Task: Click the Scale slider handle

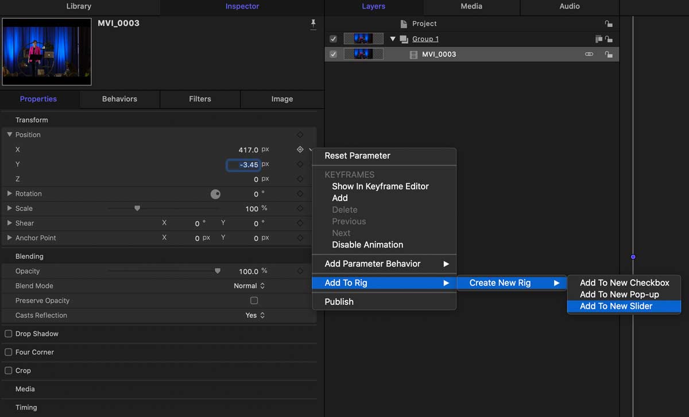Action: (137, 208)
